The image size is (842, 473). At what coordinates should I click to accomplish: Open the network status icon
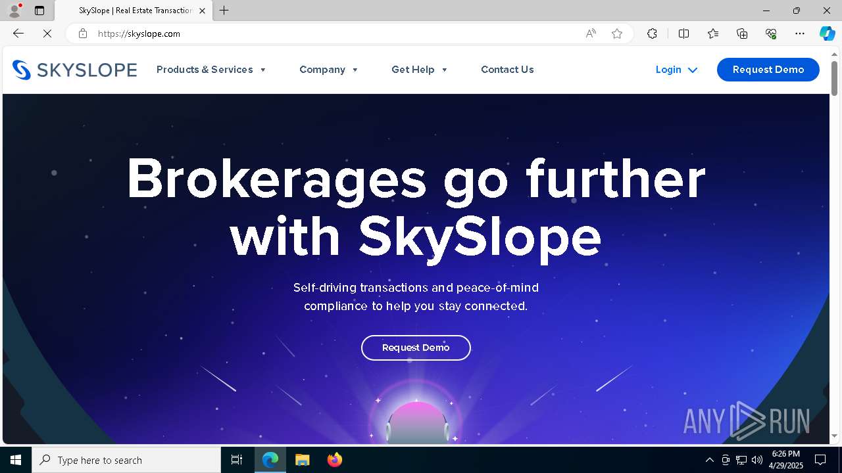741,460
